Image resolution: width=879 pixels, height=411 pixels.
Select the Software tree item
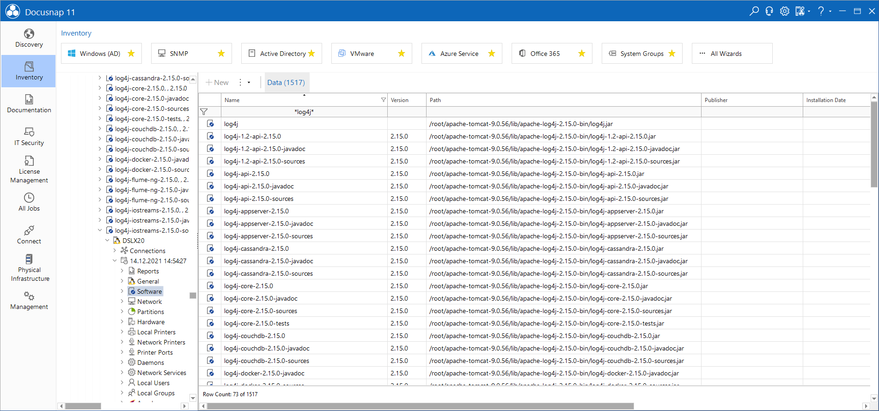click(145, 291)
